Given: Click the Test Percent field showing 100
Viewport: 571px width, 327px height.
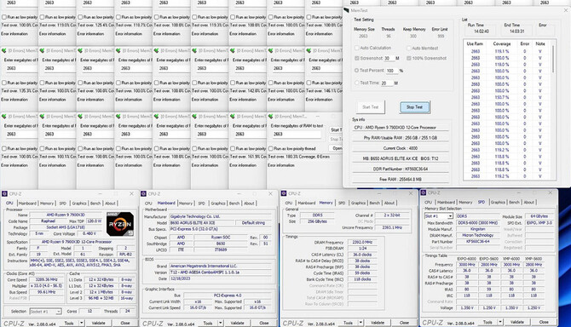Looking at the screenshot, I should coord(392,71).
